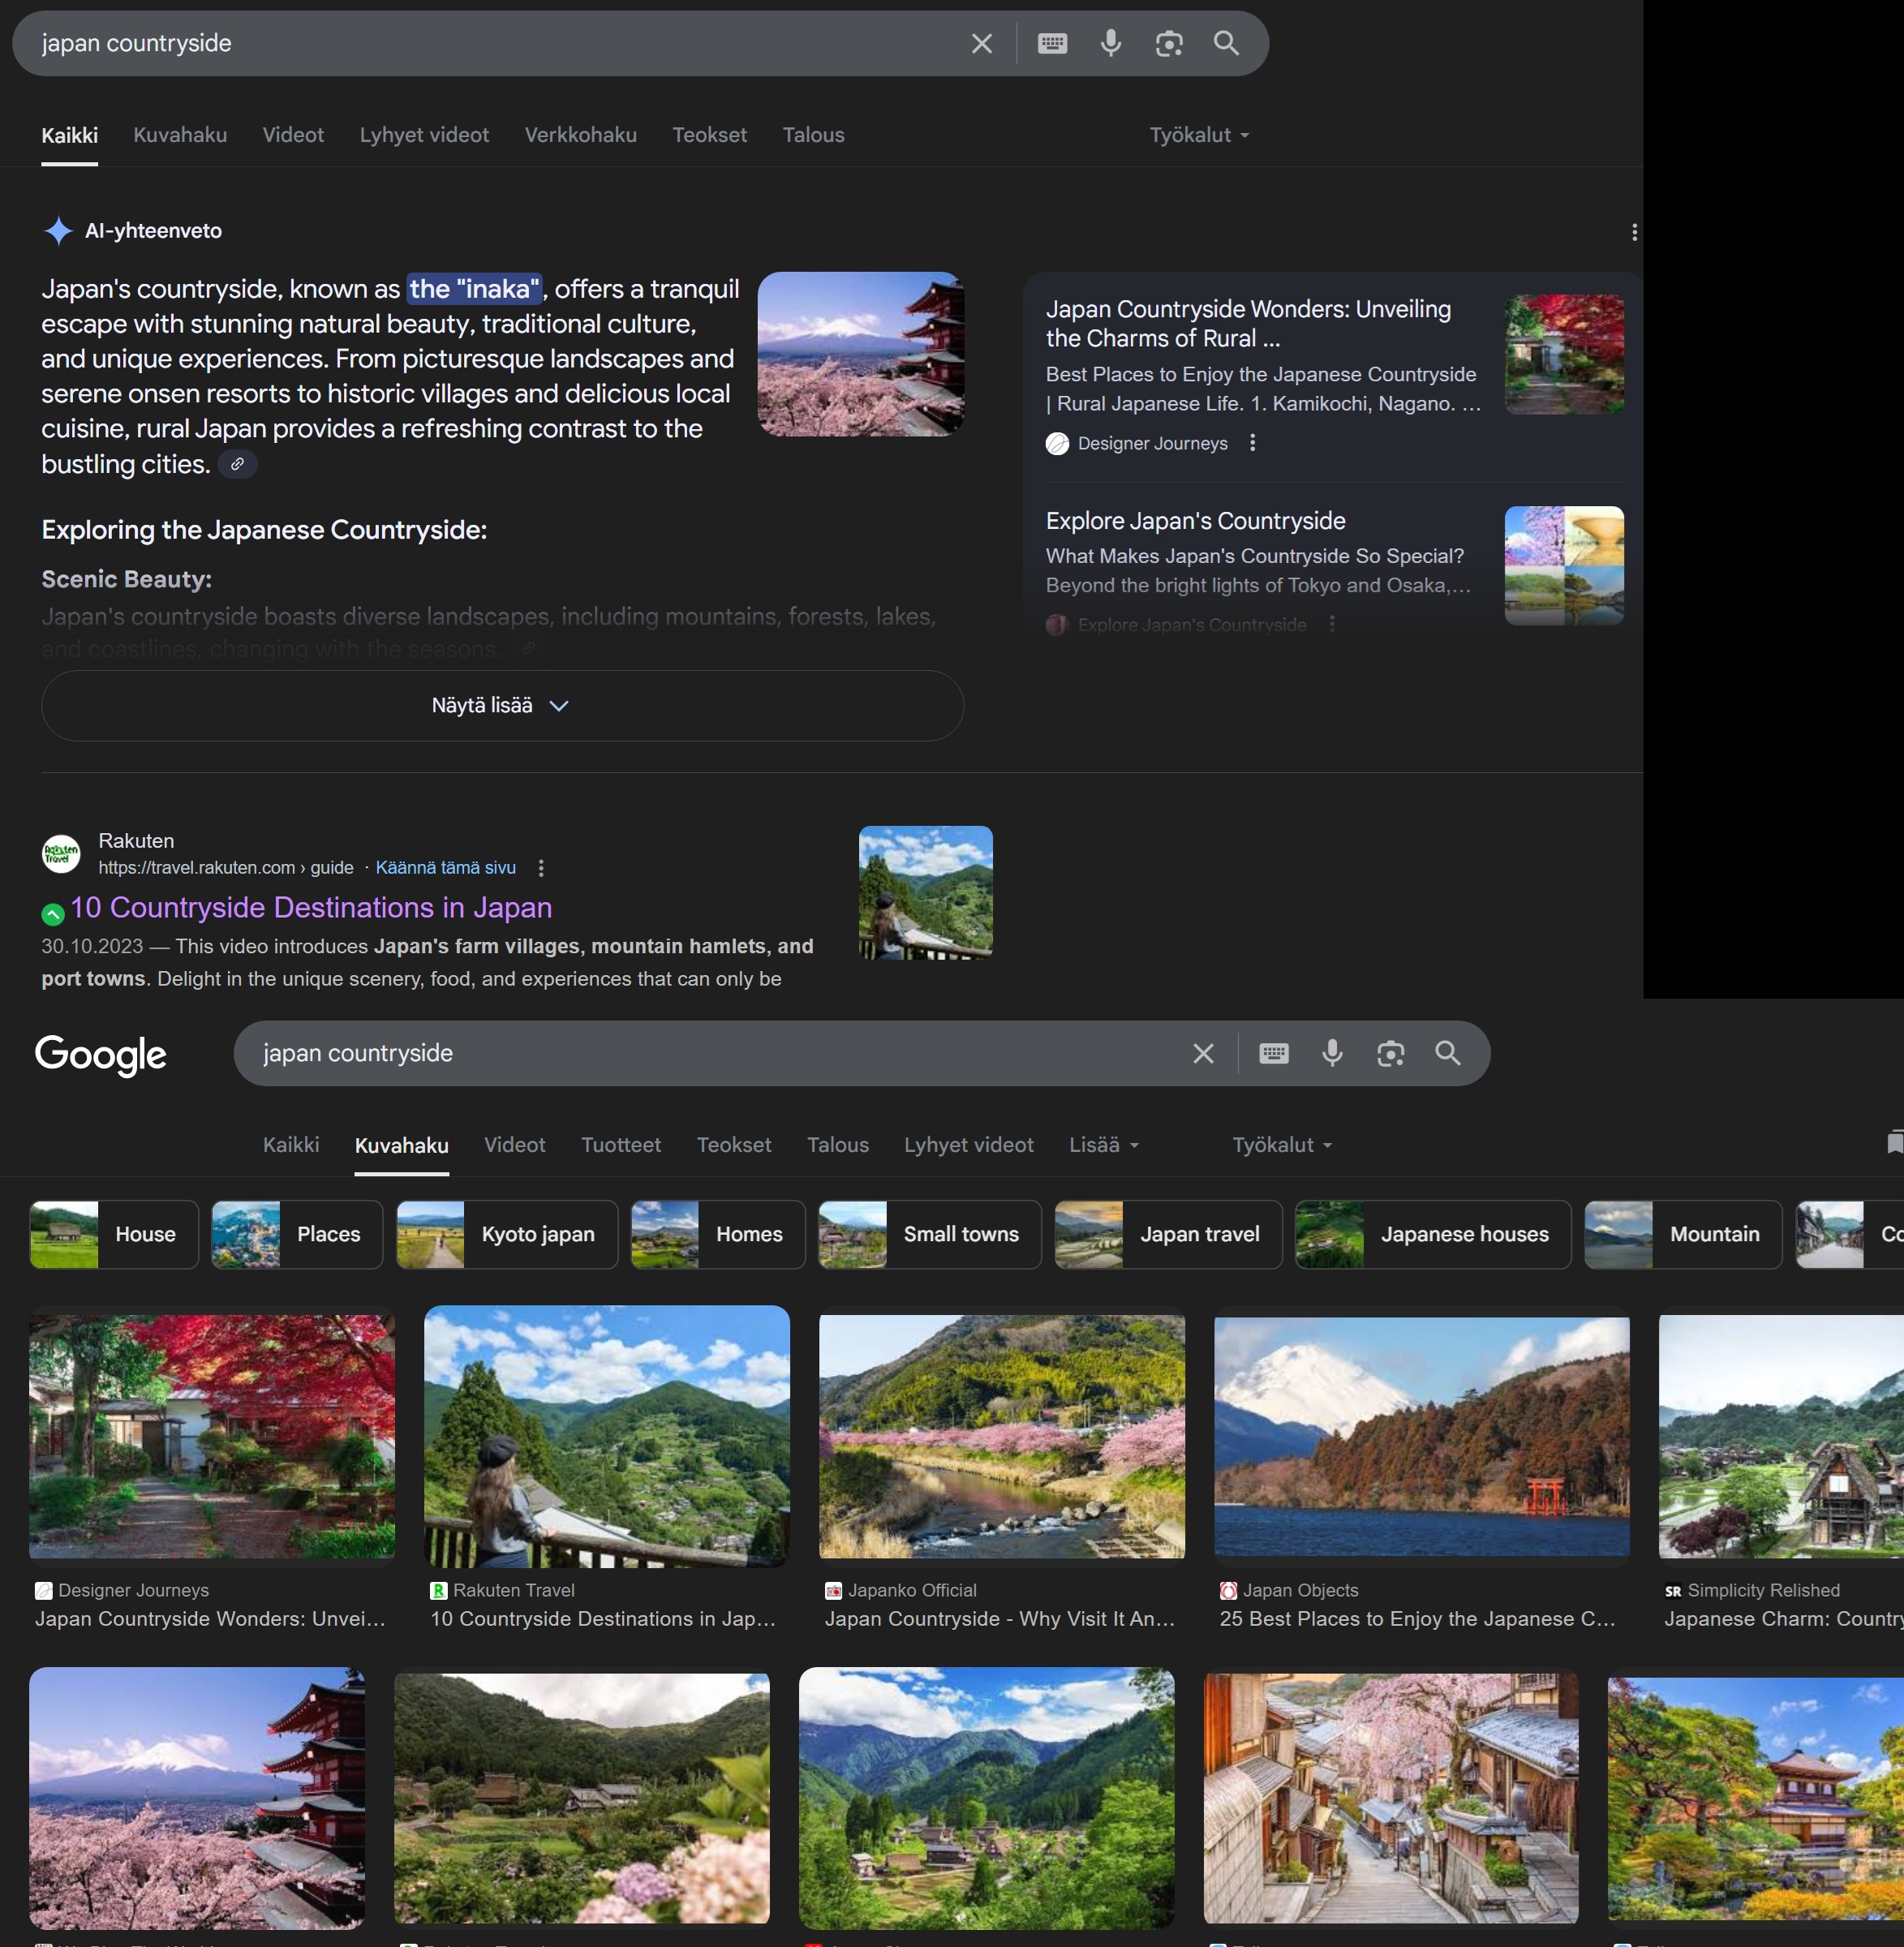
Task: Open Designer Journeys source three-dot menu
Action: pos(1252,443)
